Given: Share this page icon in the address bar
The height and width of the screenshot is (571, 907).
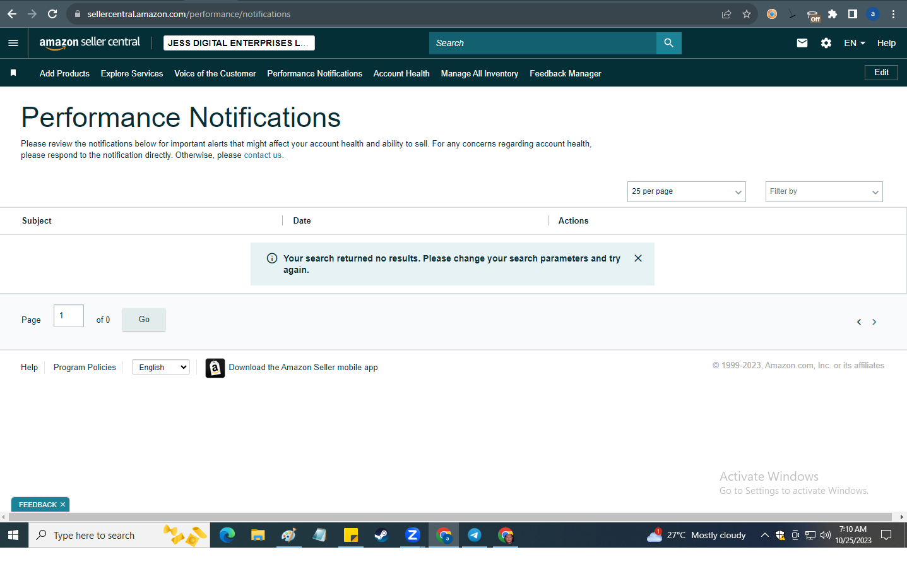Looking at the screenshot, I should click(726, 14).
